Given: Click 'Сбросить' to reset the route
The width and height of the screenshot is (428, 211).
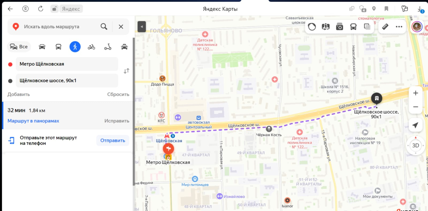Looking at the screenshot, I should pyautogui.click(x=118, y=94).
